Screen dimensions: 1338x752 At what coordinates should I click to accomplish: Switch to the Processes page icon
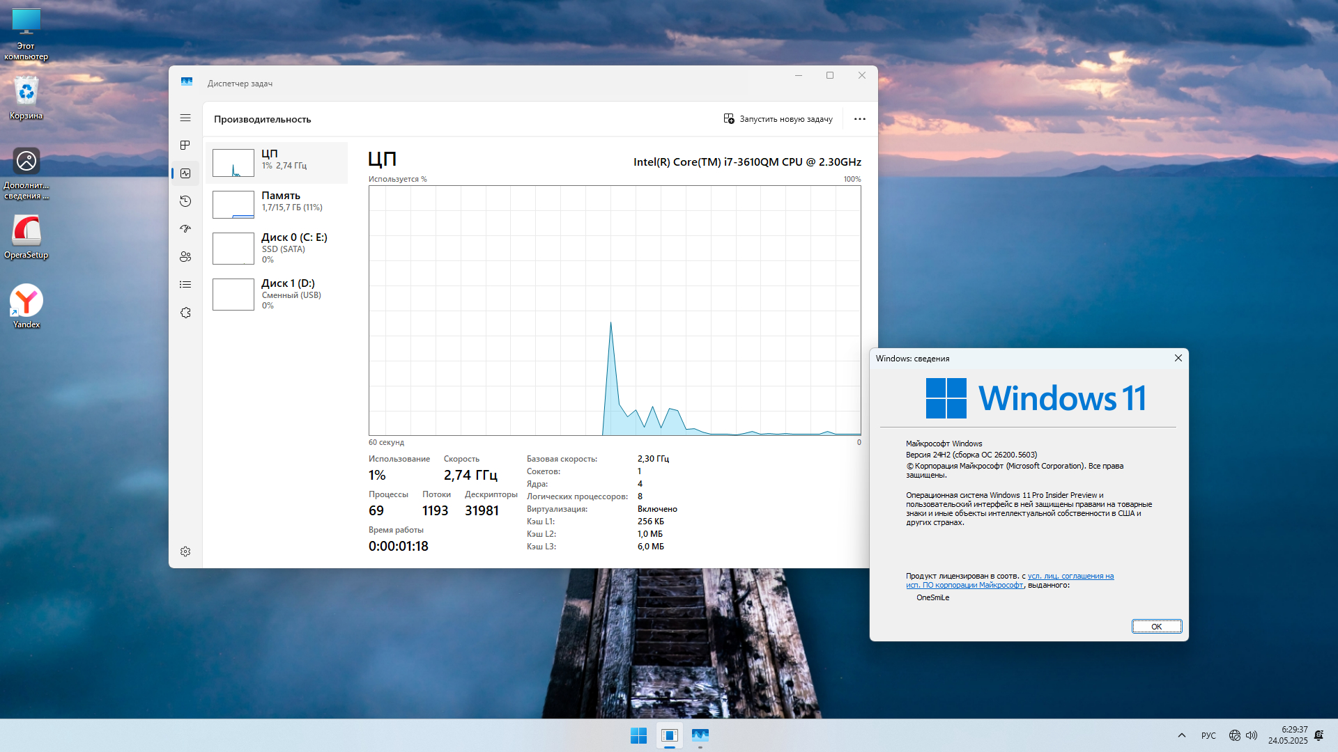tap(185, 146)
